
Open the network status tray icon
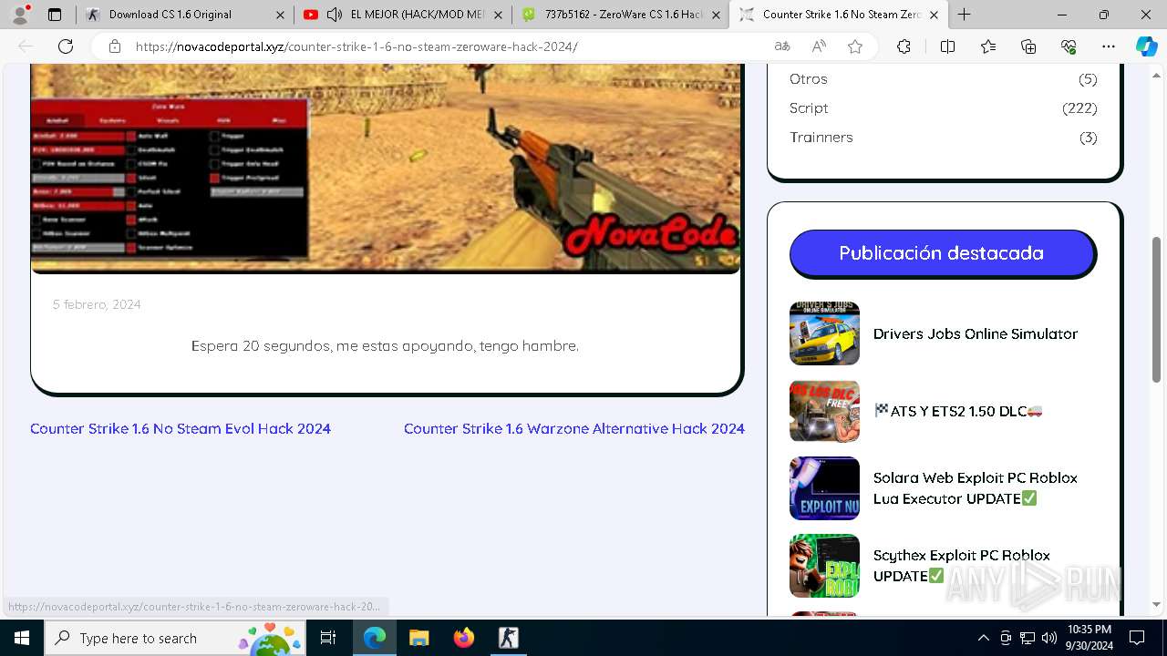pos(1028,638)
